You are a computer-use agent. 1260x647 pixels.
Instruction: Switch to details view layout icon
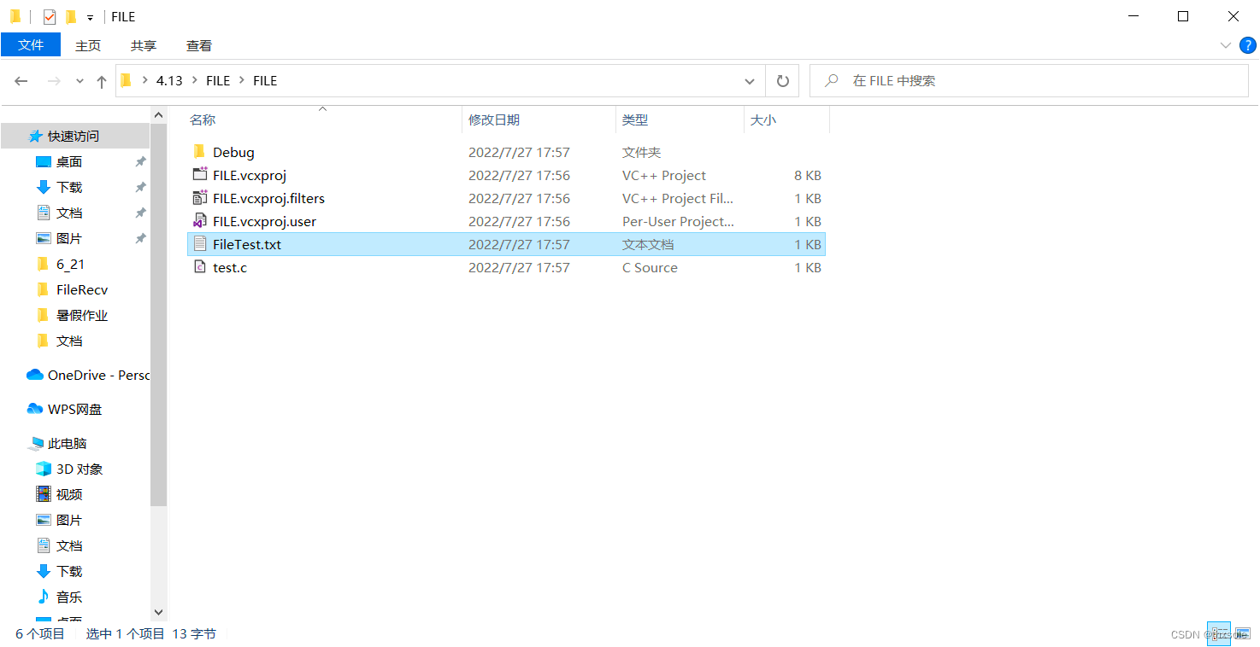click(x=1218, y=633)
